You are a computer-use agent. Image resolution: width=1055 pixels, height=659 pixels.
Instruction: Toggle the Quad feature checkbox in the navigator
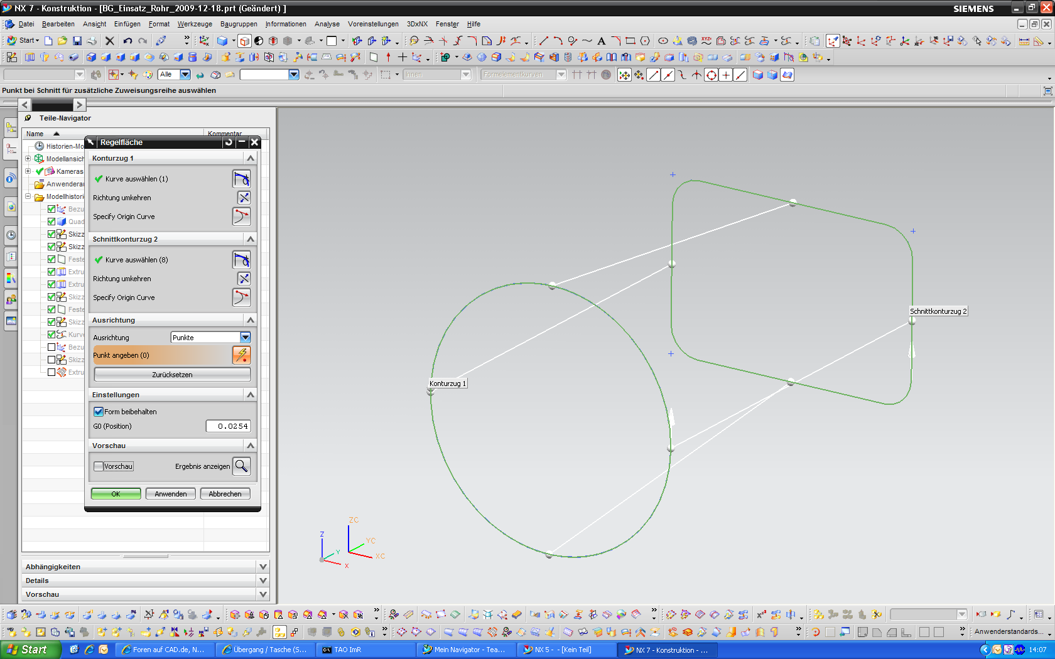pos(51,222)
